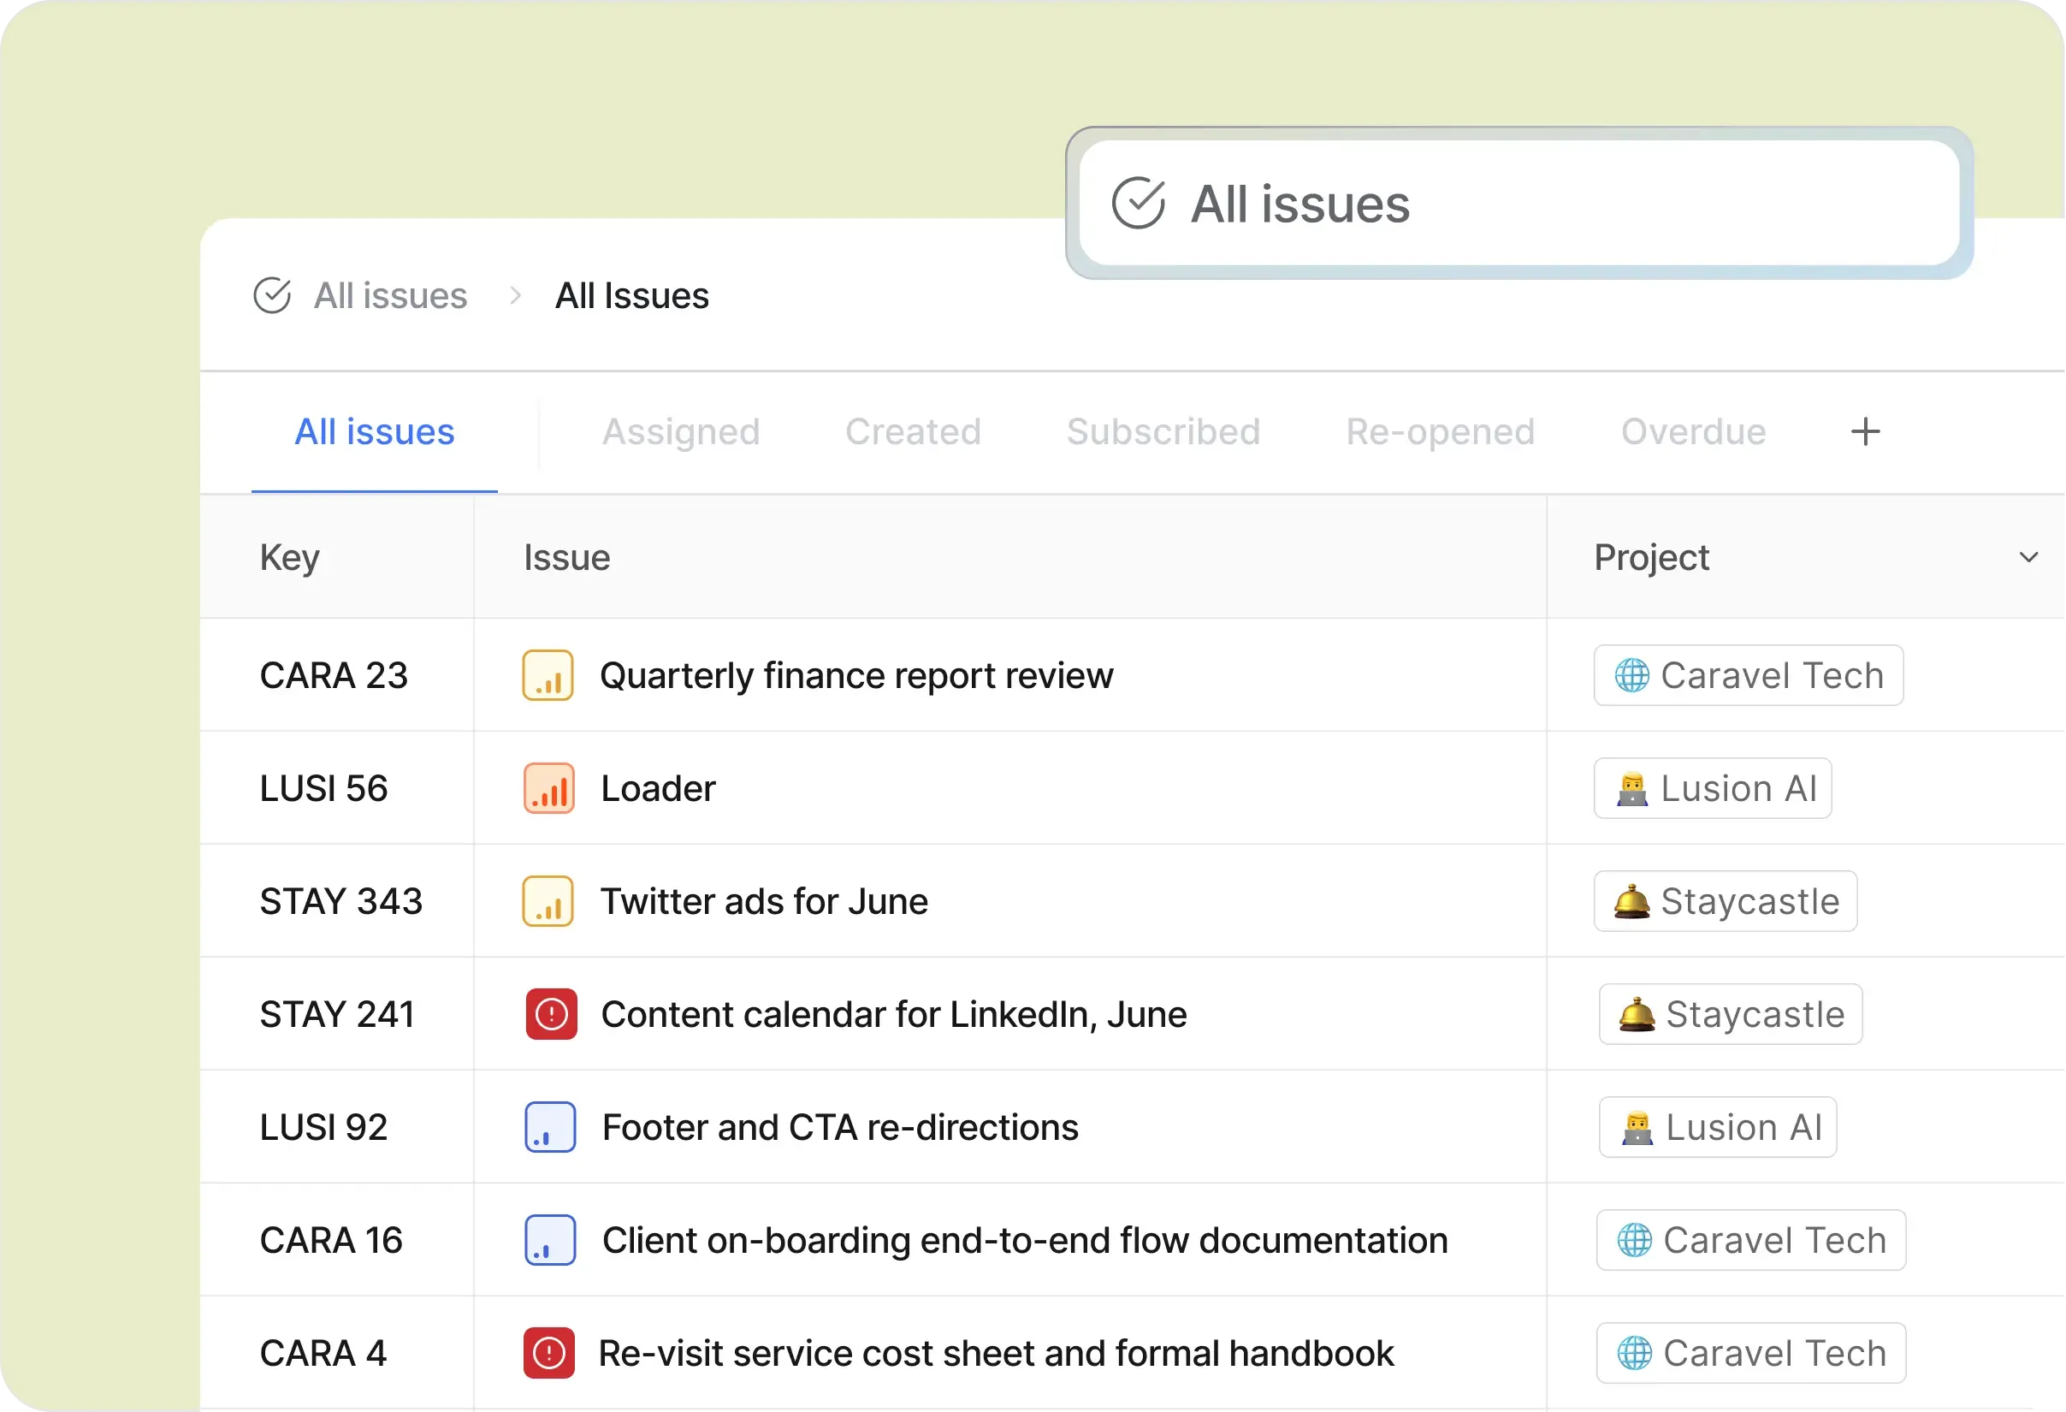Click breadcrumb chevron after All issues
This screenshot has height=1412, width=2066.
click(x=516, y=295)
